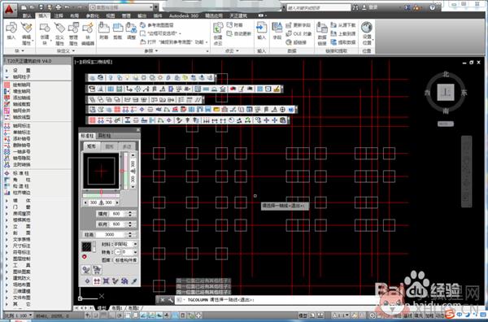Click 绘制轴网 draw axis grid item
This screenshot has height=322, width=488.
click(x=17, y=85)
